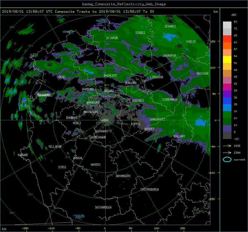
Task: Click the '57' value on the dBZ scale
Action: point(235,49)
